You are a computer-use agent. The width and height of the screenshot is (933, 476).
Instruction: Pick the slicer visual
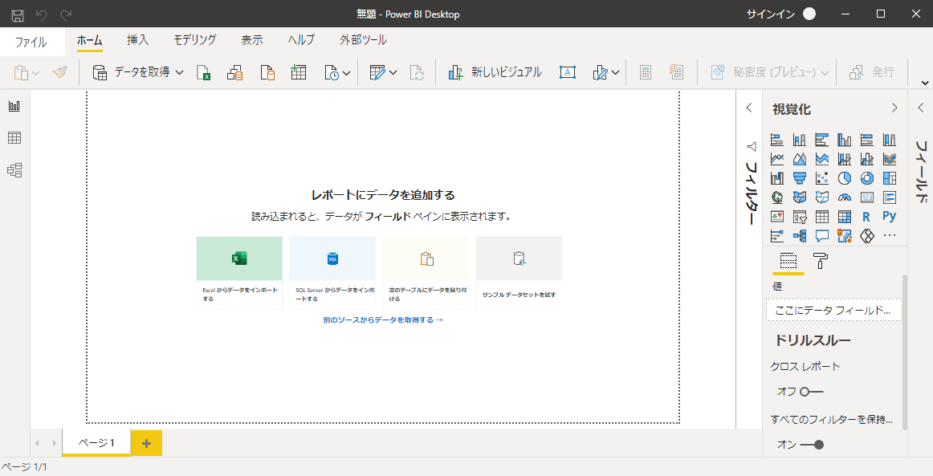(x=800, y=217)
